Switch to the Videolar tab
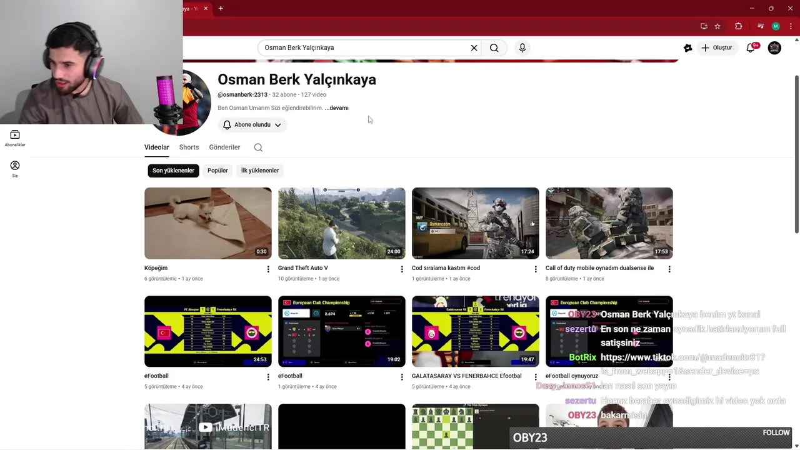Screen dimensions: 800x450 [x=157, y=147]
